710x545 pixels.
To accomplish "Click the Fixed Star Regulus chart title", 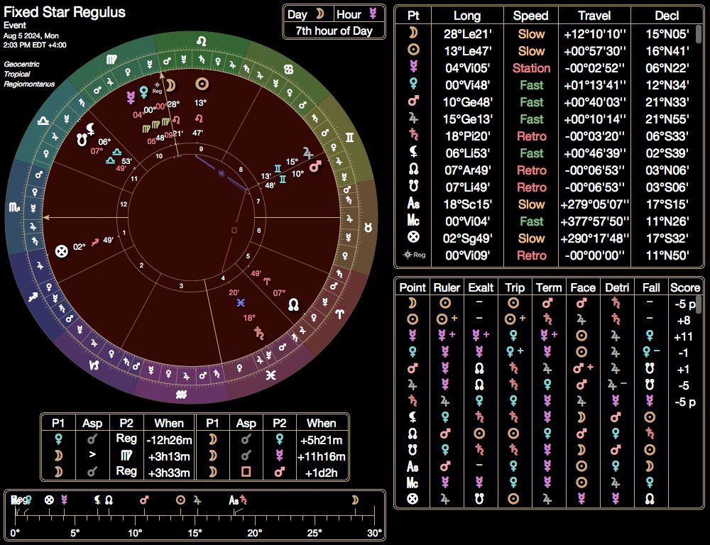I will click(x=65, y=12).
